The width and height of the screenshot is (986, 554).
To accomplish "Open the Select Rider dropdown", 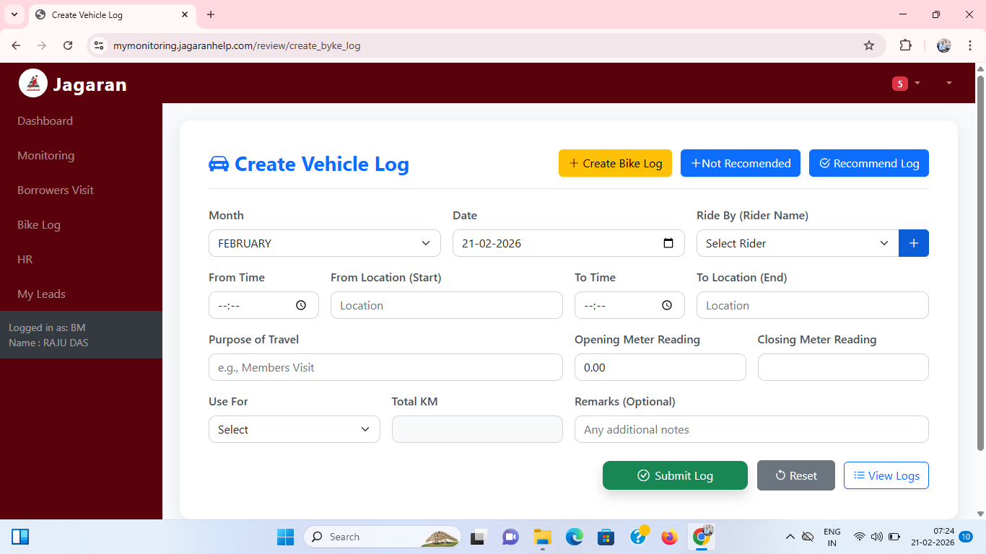I will 797,243.
